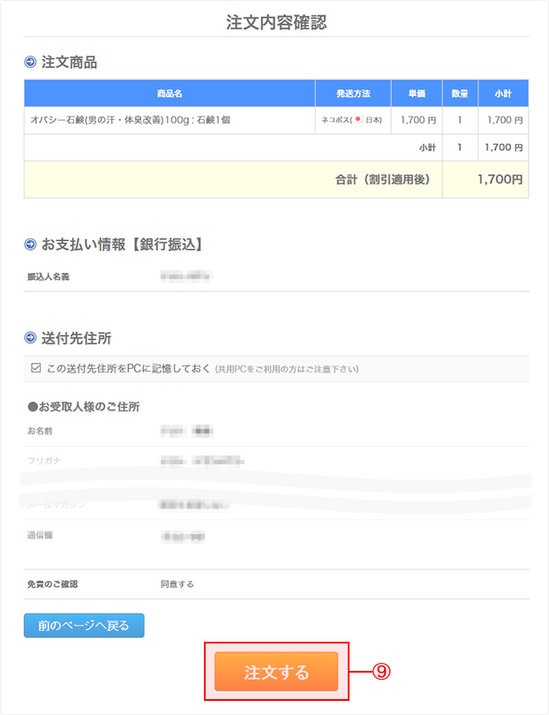Viewport: 549px width, 715px height.
Task: Click the 商品名 column header
Action: (169, 94)
